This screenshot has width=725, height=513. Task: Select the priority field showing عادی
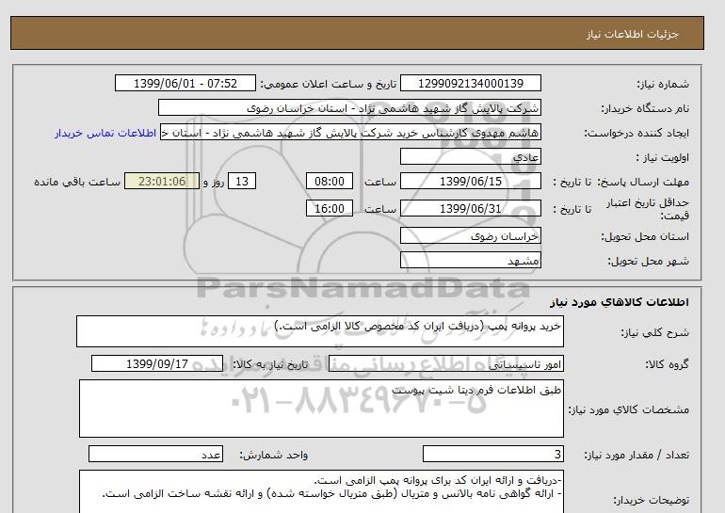click(470, 156)
